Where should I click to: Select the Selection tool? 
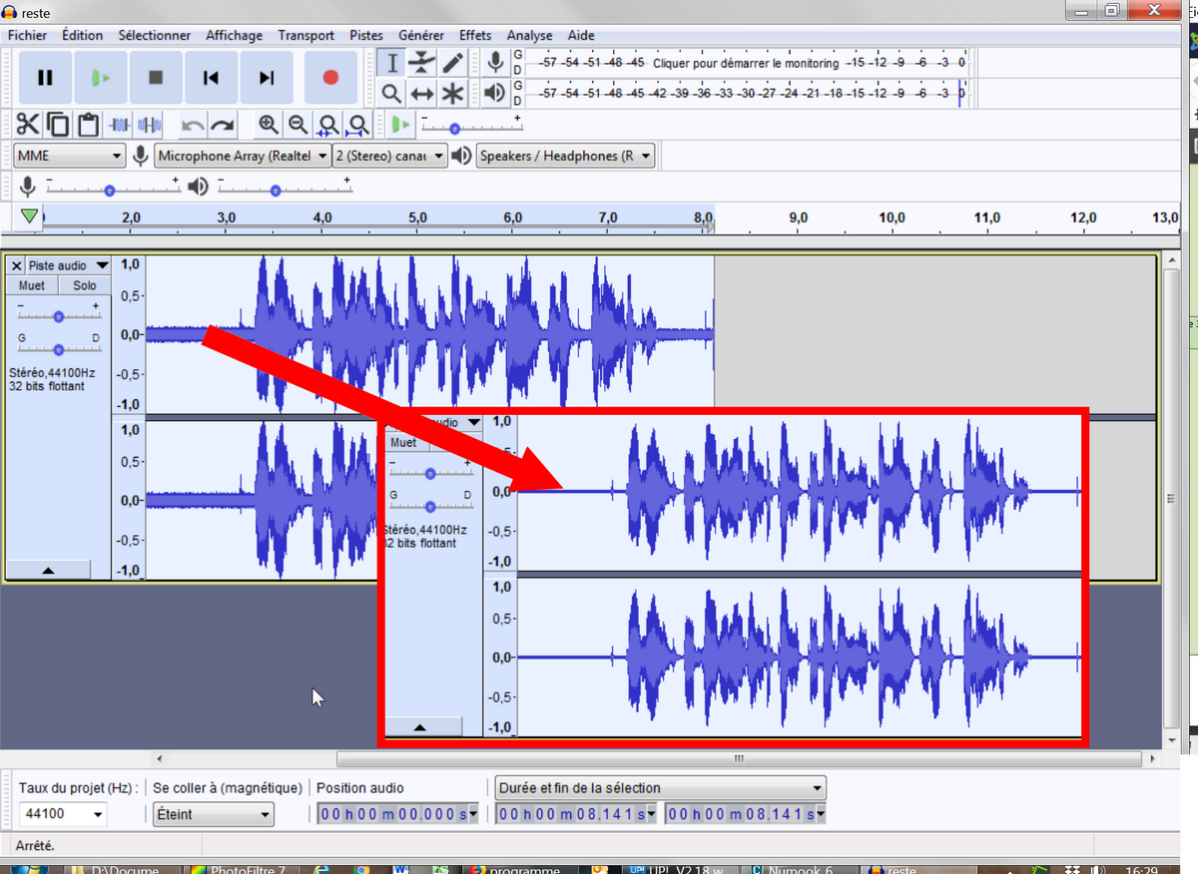tap(391, 62)
